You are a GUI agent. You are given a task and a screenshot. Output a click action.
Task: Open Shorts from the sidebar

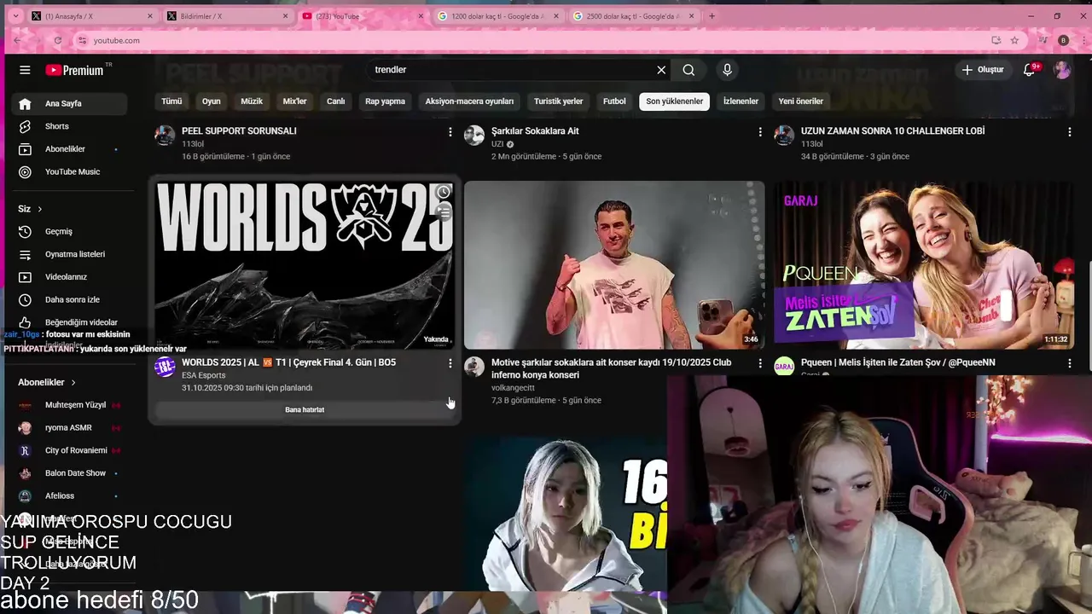69,126
